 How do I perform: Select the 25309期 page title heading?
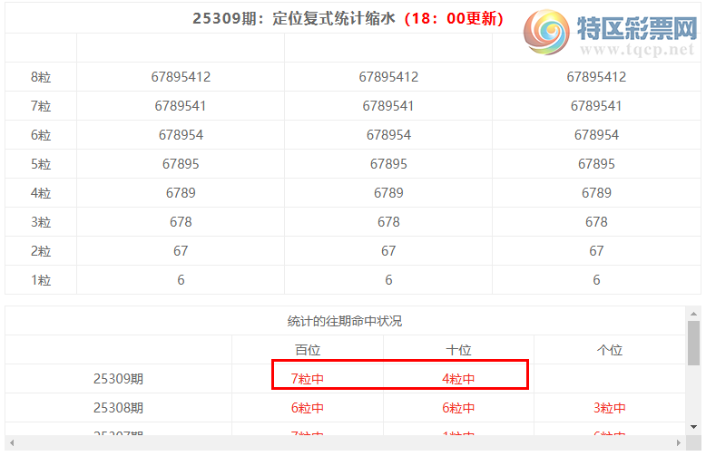pos(295,18)
